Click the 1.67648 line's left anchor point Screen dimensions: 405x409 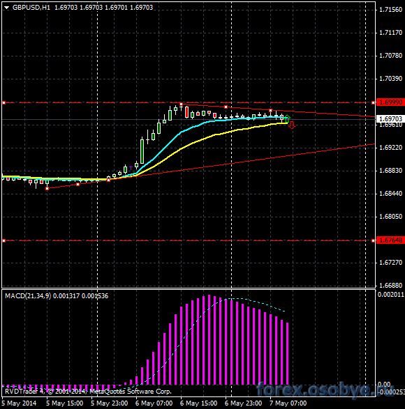(3, 240)
